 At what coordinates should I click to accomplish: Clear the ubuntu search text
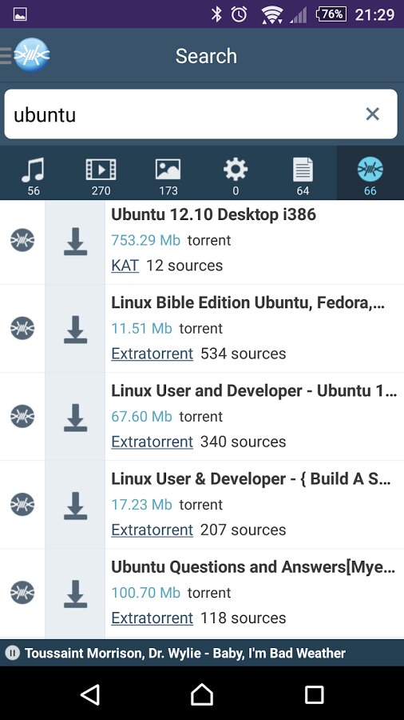click(x=372, y=114)
